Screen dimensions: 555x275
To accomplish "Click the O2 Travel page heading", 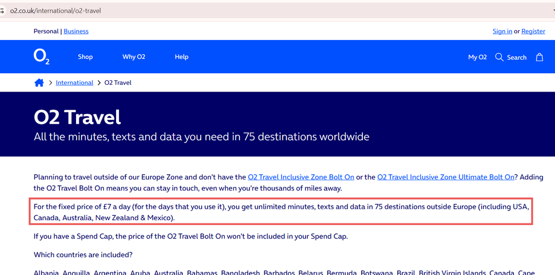I will [x=77, y=117].
